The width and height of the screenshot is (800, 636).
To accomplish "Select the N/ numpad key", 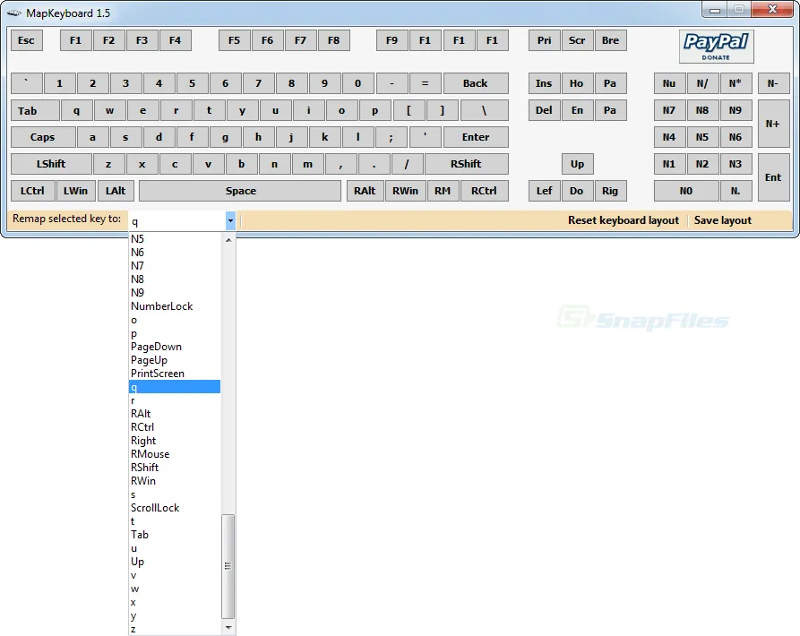I will [x=702, y=83].
